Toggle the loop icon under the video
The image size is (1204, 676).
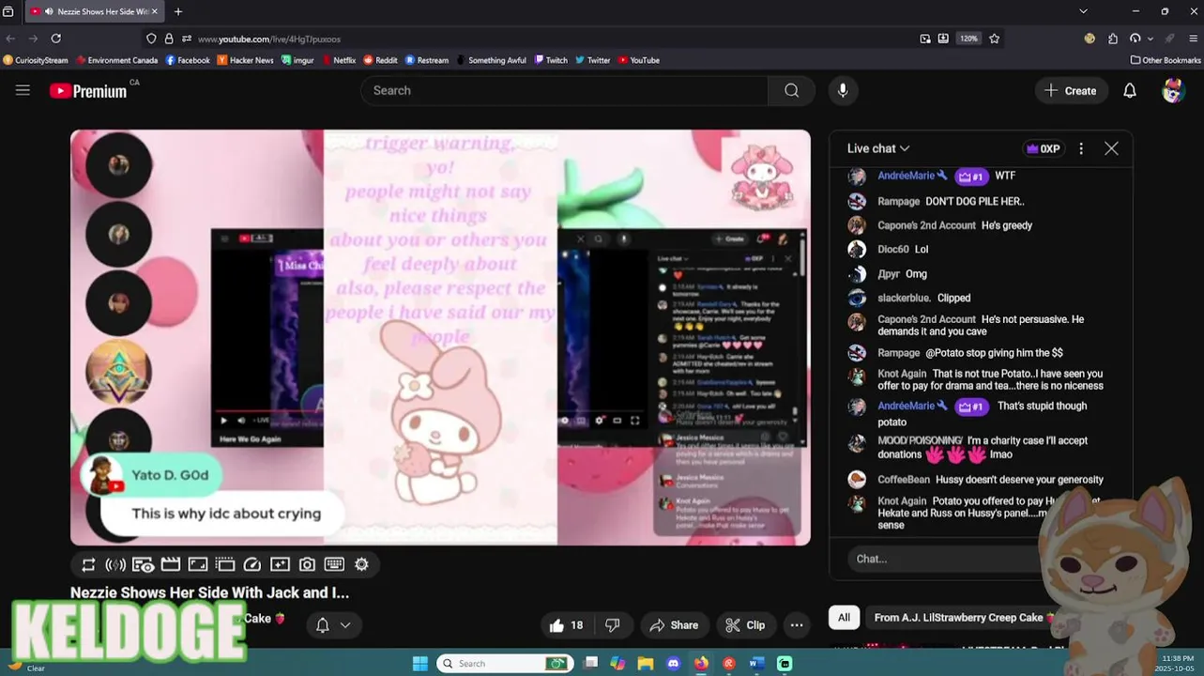pyautogui.click(x=88, y=564)
